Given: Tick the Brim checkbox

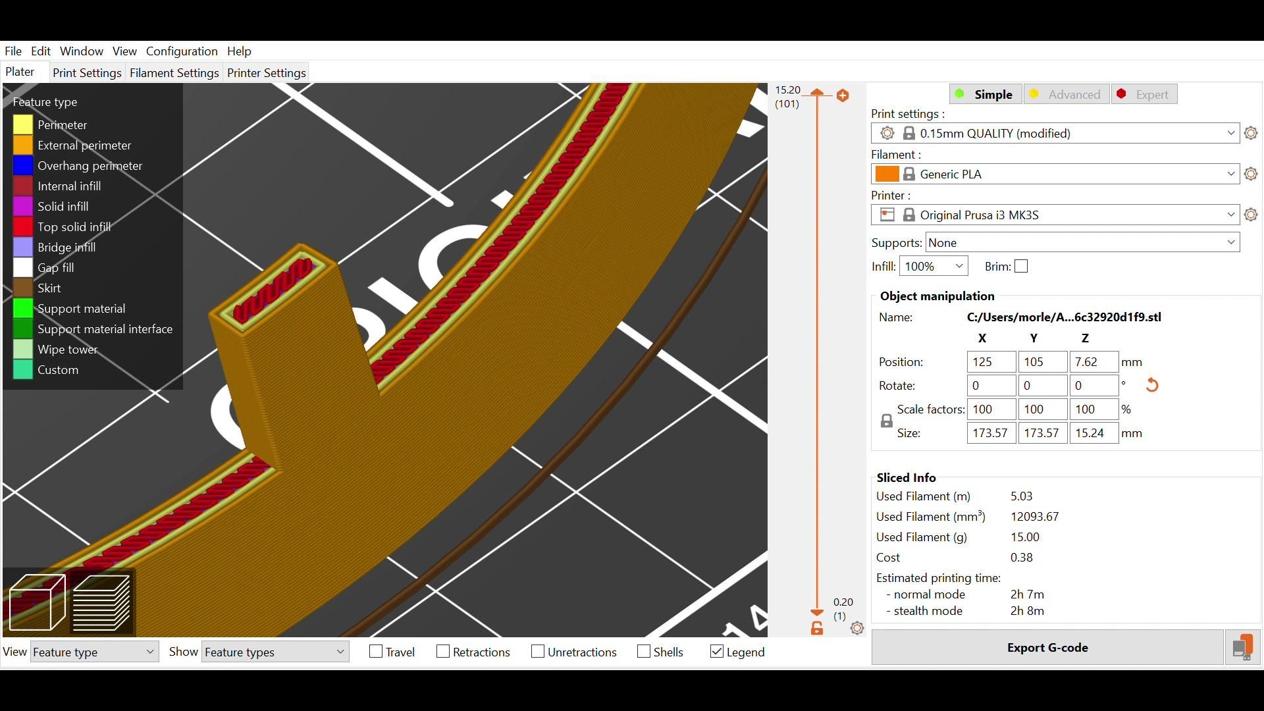Looking at the screenshot, I should (1021, 267).
